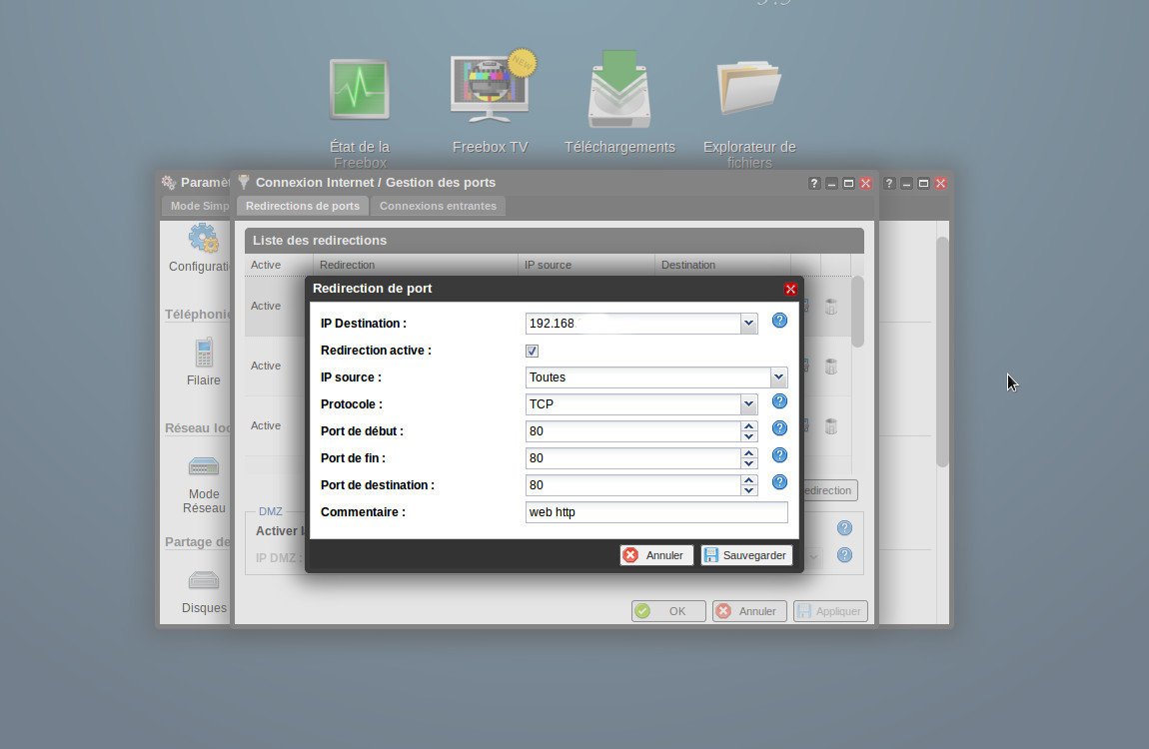Open the Protocole dropdown showing TCP
The width and height of the screenshot is (1149, 749).
pos(748,404)
